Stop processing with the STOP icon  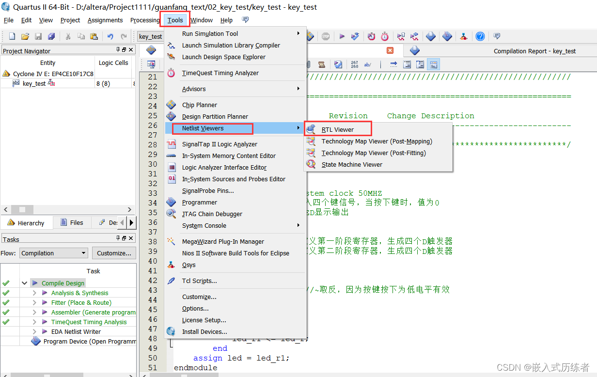[326, 36]
